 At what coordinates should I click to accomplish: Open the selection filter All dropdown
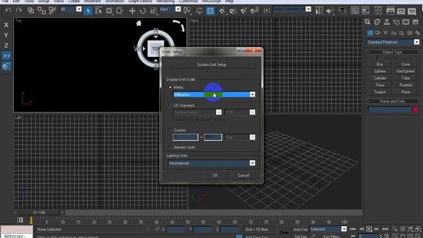coord(71,9)
